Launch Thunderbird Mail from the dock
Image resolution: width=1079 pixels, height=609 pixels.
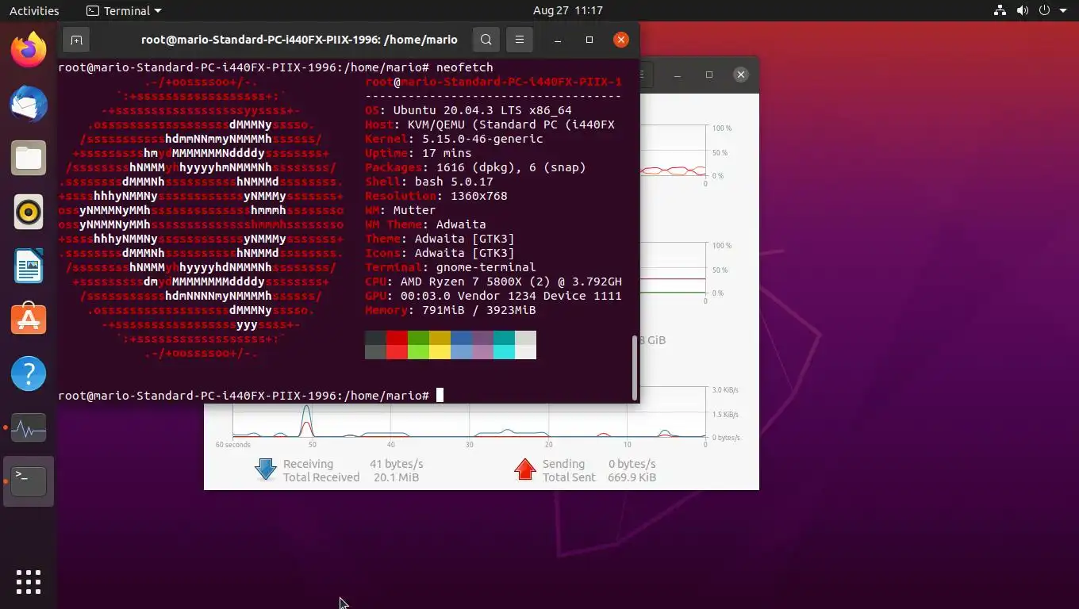pos(29,104)
